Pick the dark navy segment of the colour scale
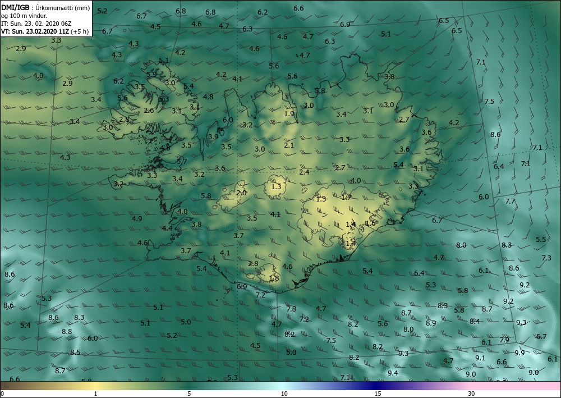 (376, 386)
